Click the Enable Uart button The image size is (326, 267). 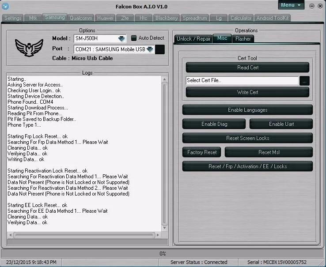click(x=281, y=124)
